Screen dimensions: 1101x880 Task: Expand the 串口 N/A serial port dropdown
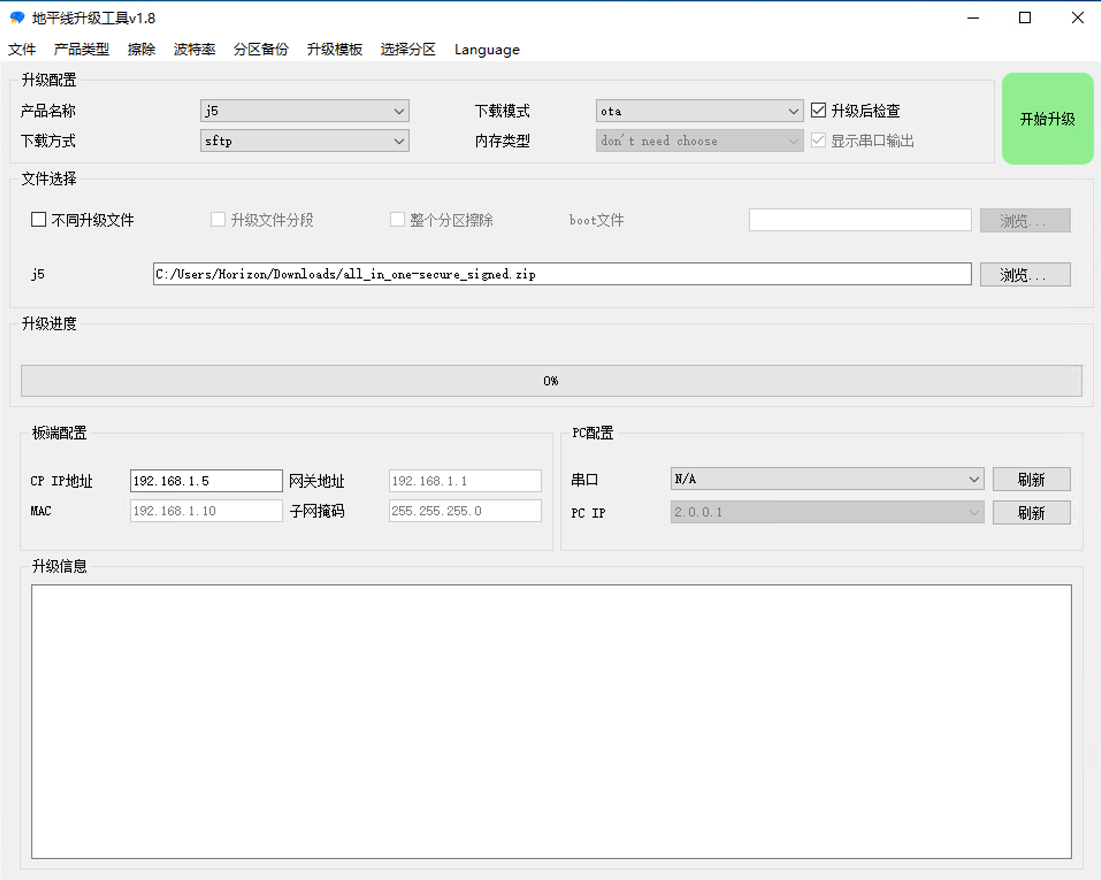pyautogui.click(x=827, y=479)
